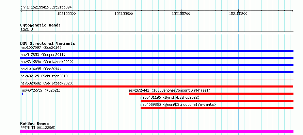Image resolution: width=303 pixels, height=135 pixels.
Task: Open the nsv5431196 (ByrskaBishop2022) label
Action: tap(170, 97)
